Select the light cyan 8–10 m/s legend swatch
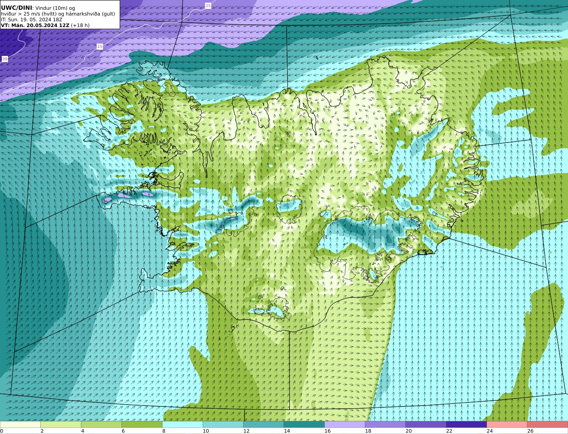Screen dimensions: 568x434 (x=183, y=424)
